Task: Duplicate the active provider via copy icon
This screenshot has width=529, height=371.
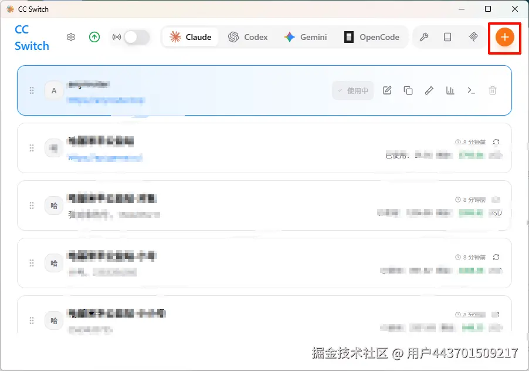Action: [x=408, y=90]
